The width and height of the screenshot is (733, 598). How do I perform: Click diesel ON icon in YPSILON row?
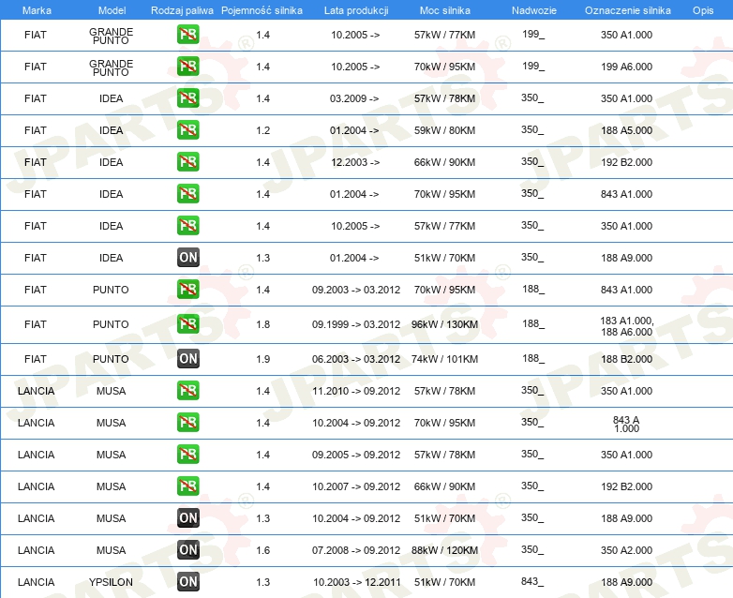[x=187, y=581]
